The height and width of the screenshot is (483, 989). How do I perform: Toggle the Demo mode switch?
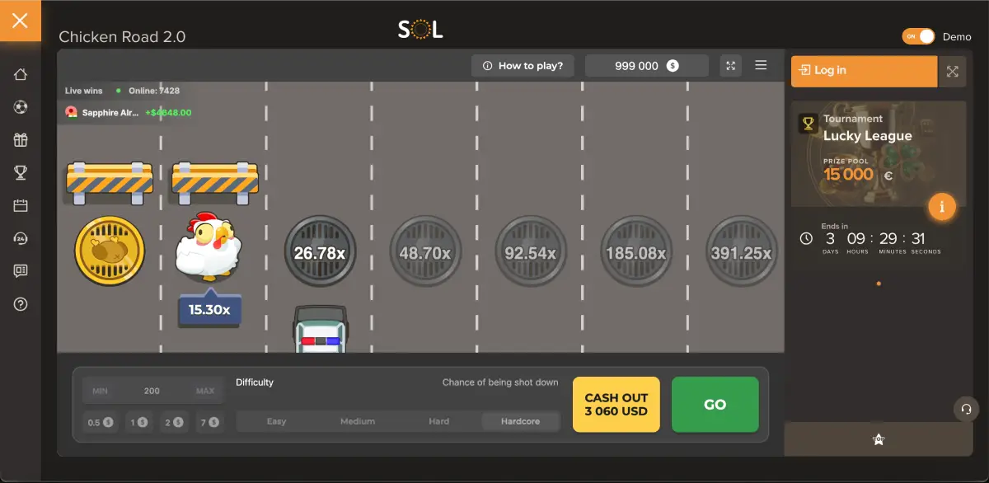(917, 36)
